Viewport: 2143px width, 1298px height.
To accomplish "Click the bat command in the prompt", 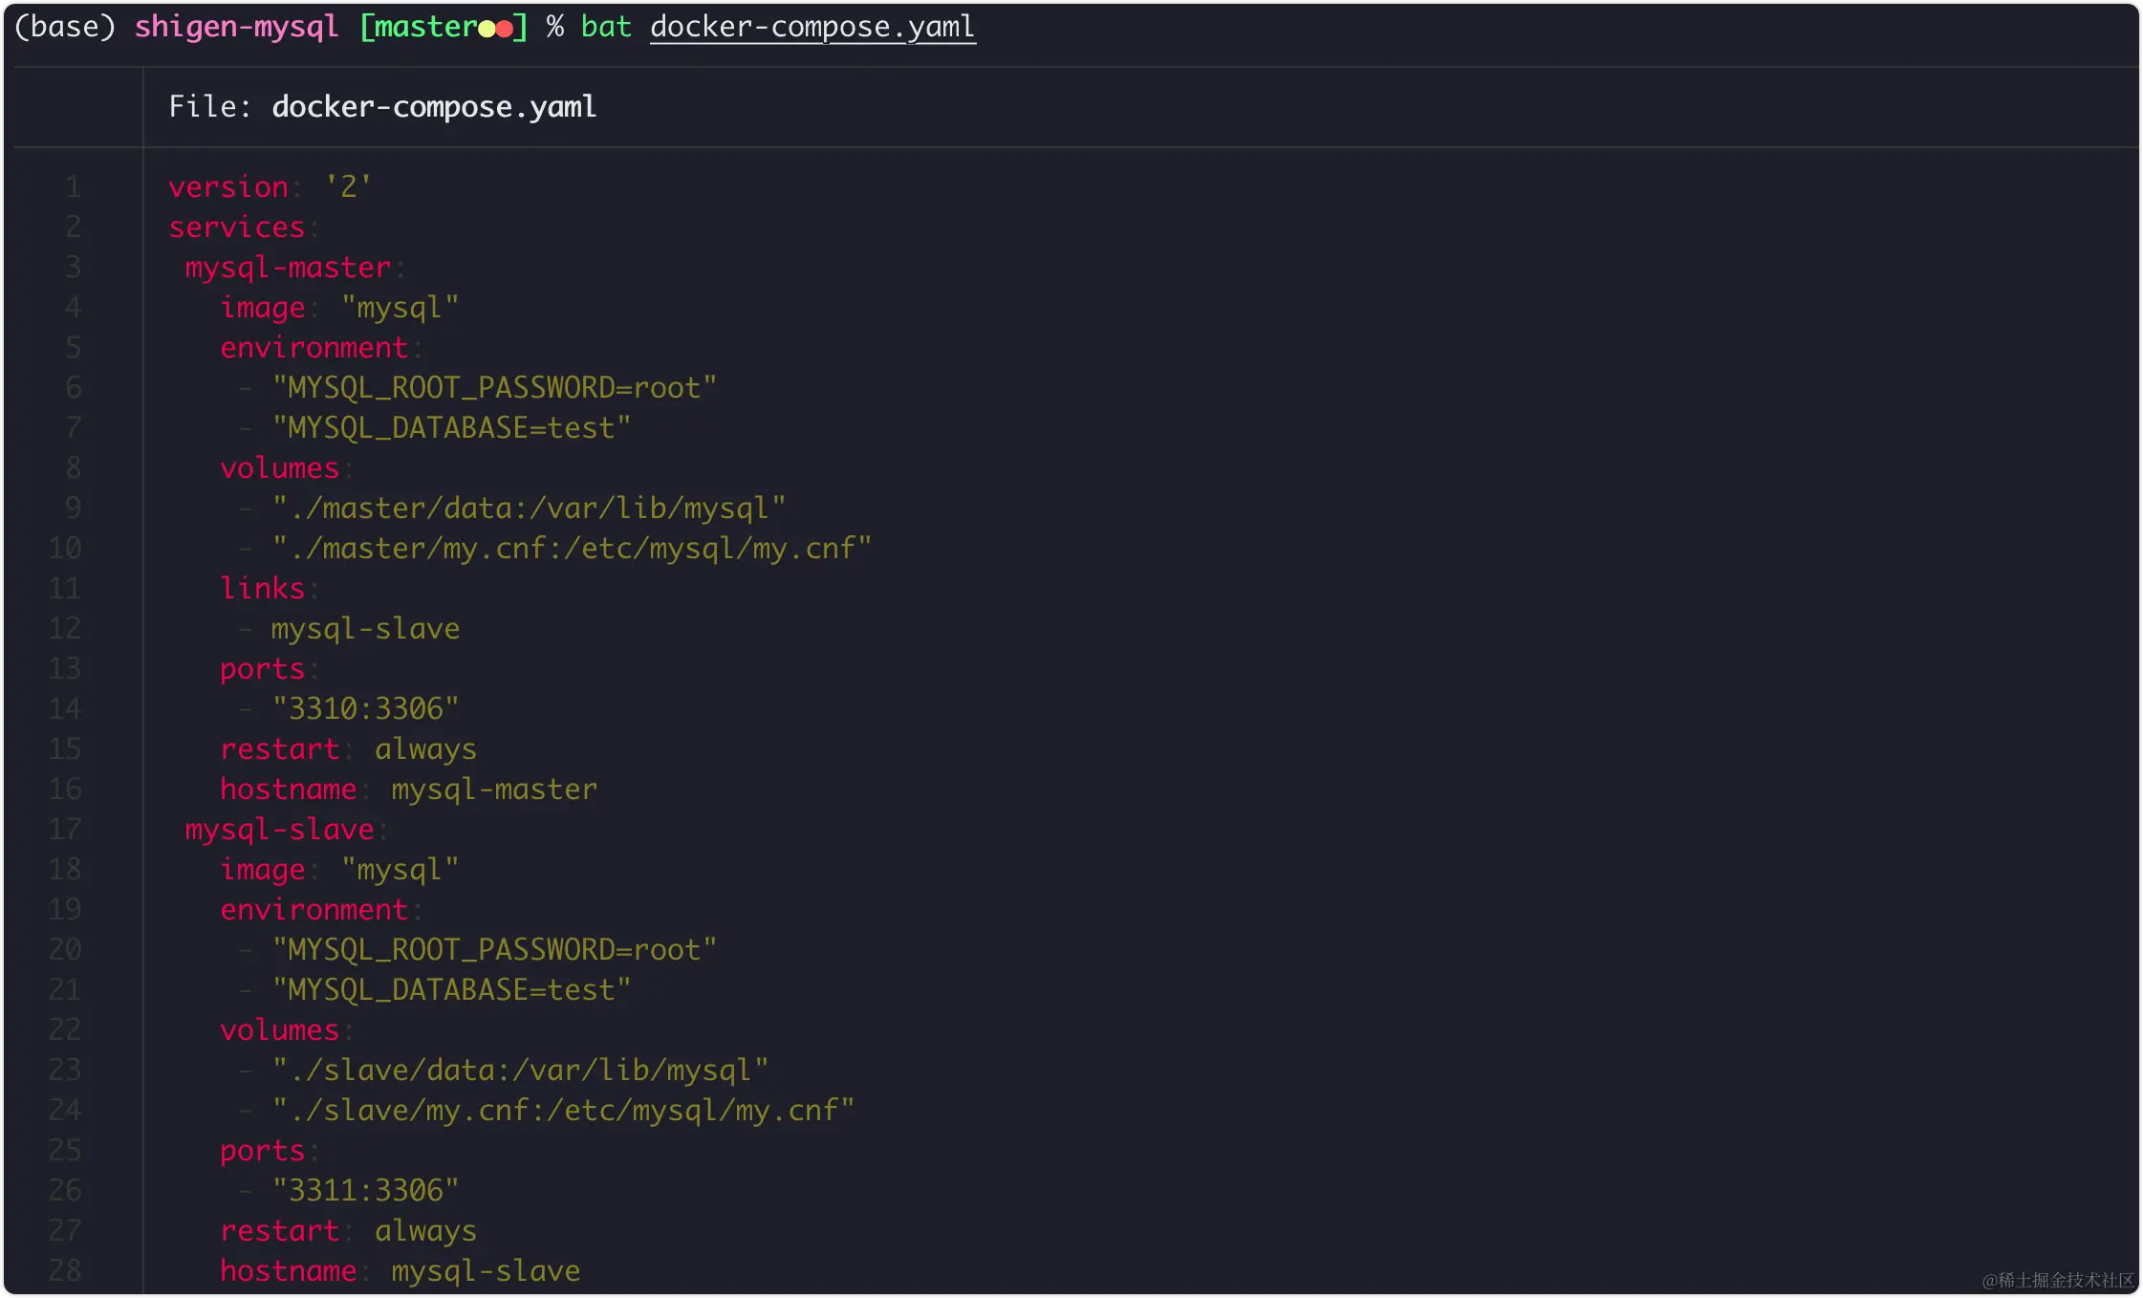I will [604, 26].
